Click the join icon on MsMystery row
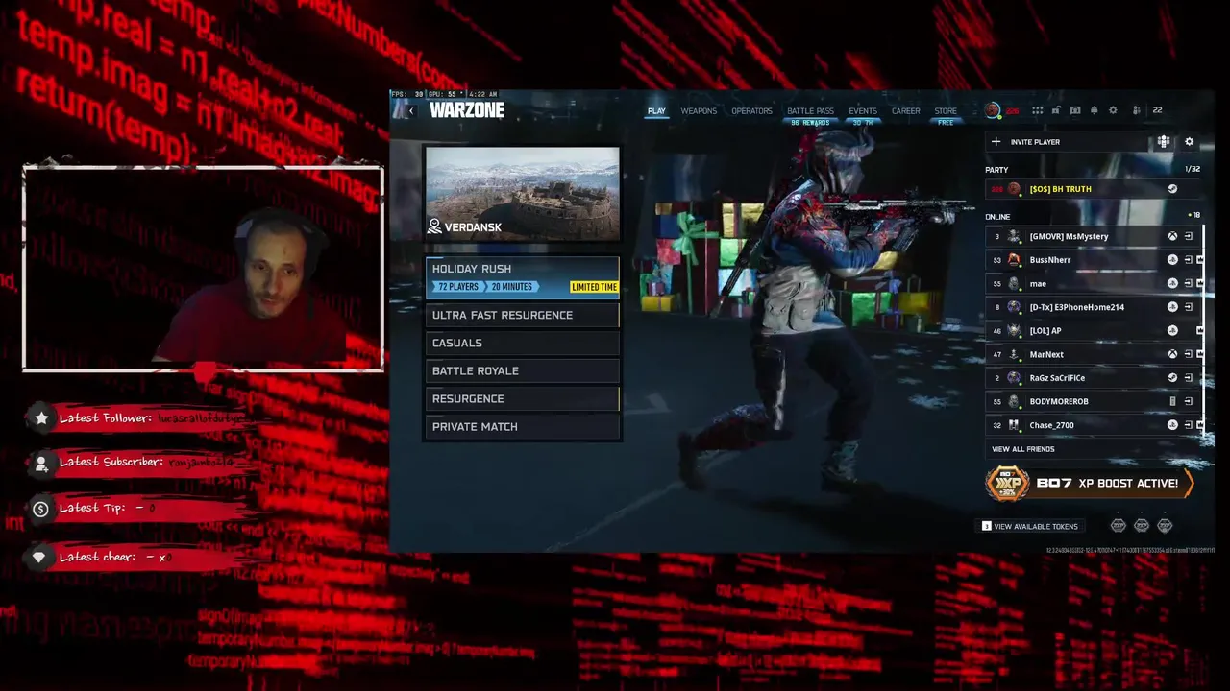 [1189, 236]
